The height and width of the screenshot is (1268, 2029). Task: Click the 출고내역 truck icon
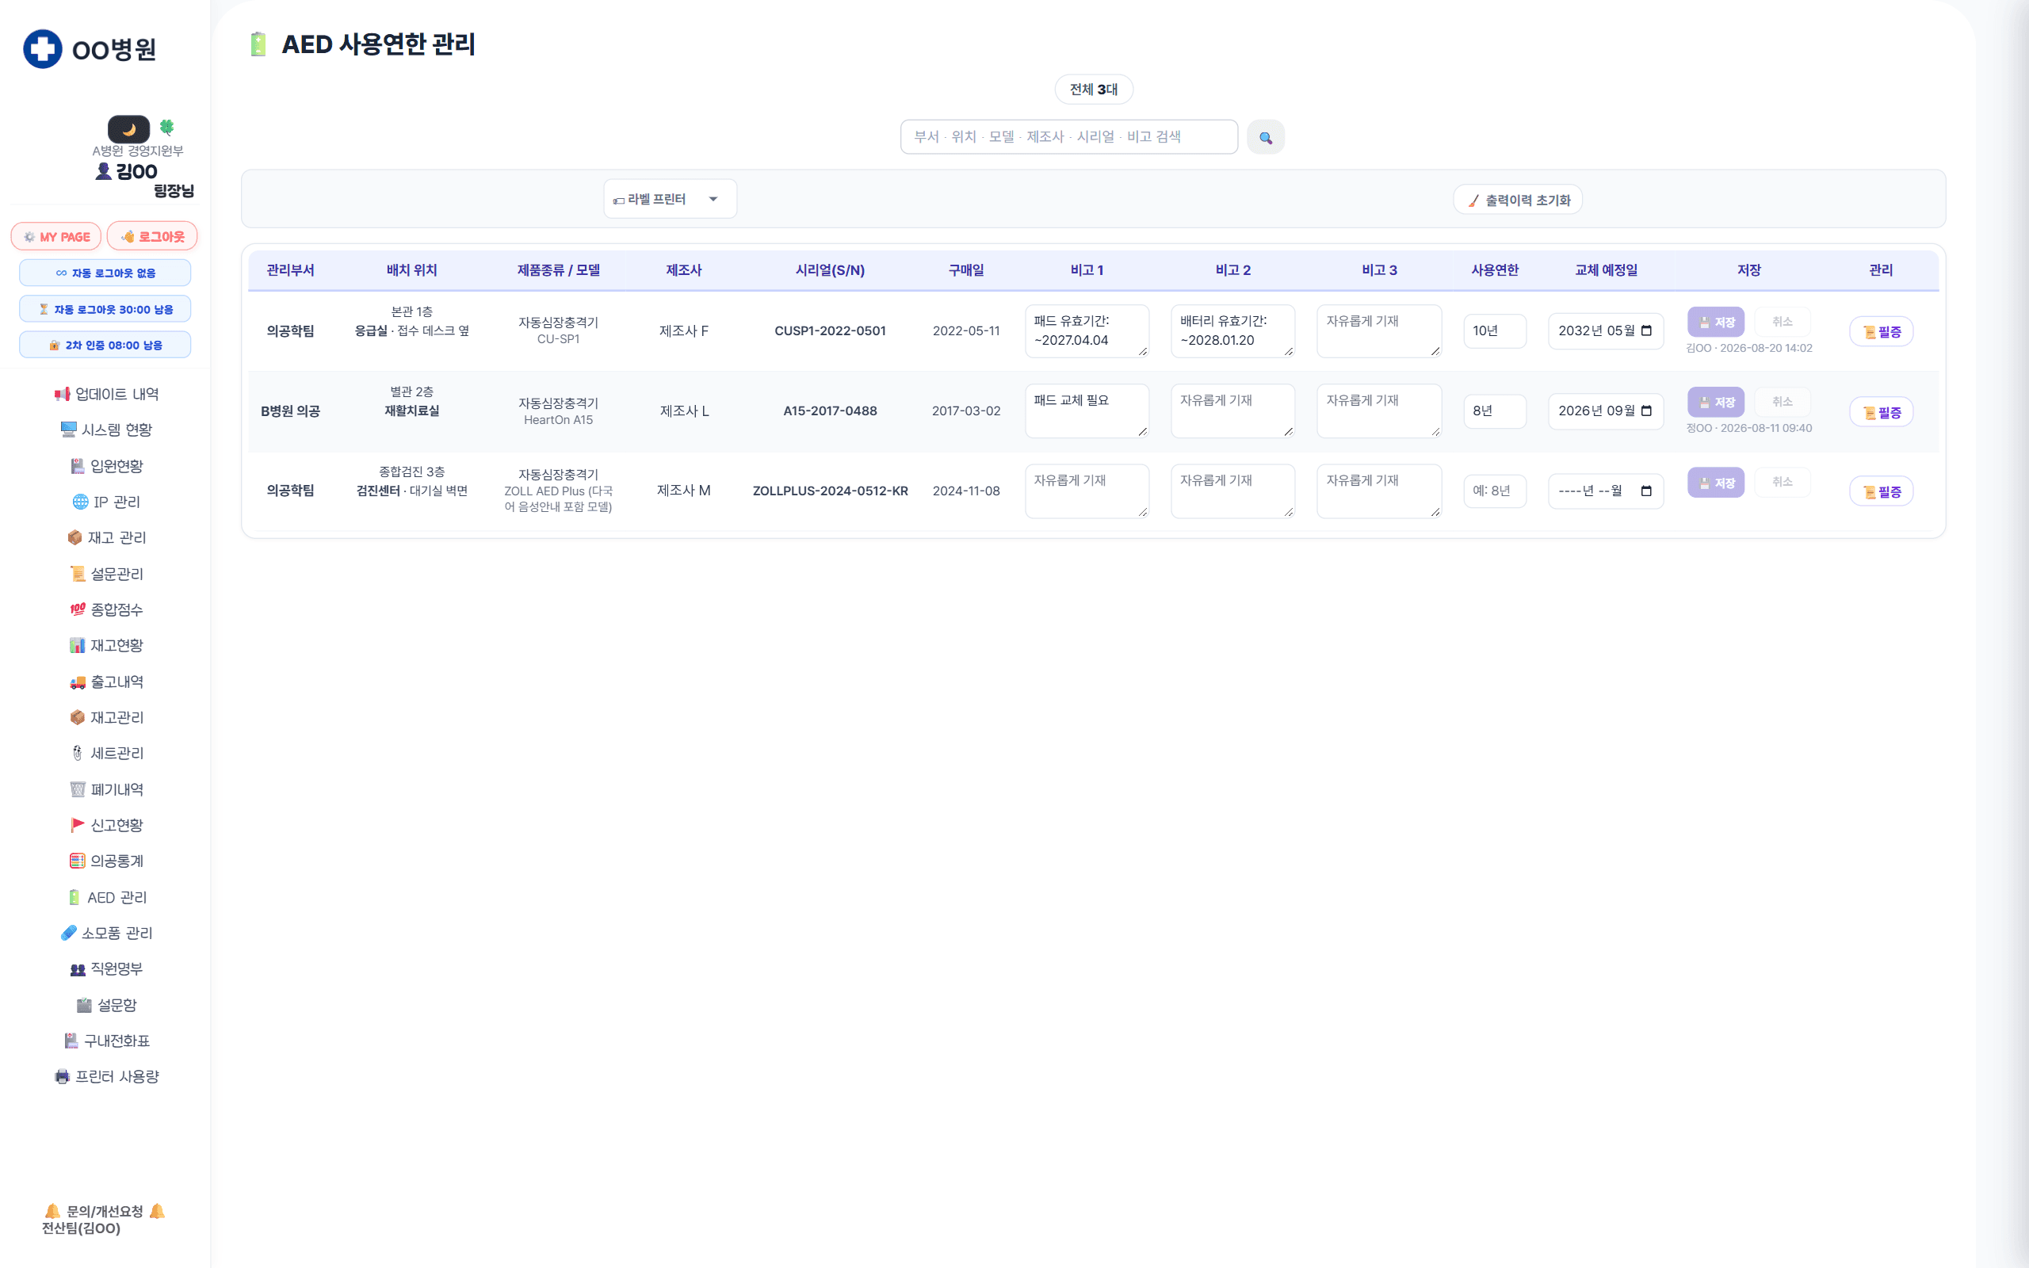click(x=78, y=682)
